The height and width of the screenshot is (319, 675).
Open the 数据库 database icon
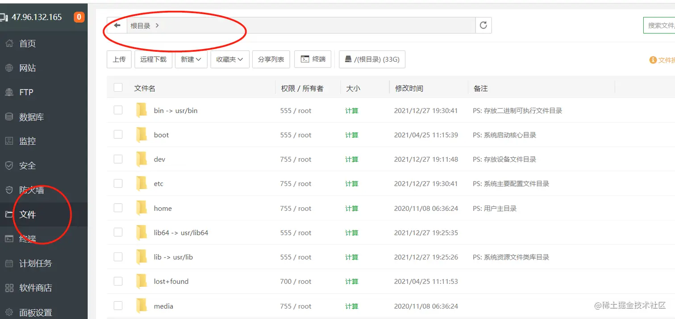tap(9, 117)
